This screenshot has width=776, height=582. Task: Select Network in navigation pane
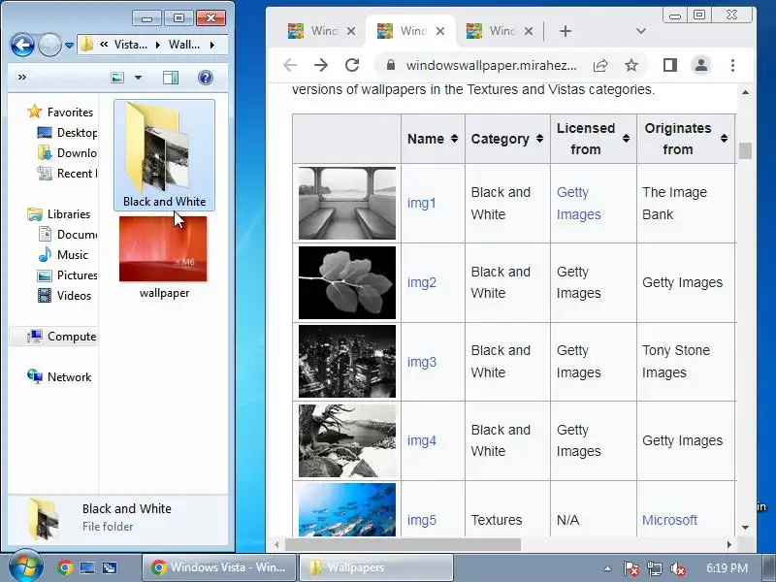[59, 377]
